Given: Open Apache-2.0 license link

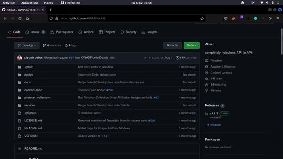Looking at the screenshot, I should pyautogui.click(x=223, y=67).
